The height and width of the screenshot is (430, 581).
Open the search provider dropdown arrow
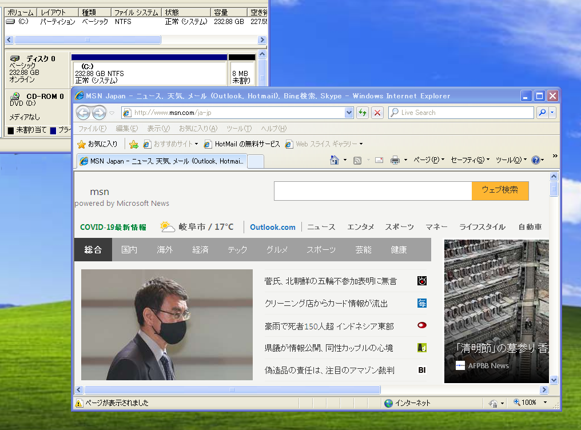coord(552,113)
